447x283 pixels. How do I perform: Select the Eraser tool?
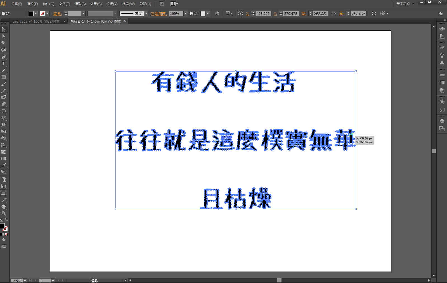4,104
